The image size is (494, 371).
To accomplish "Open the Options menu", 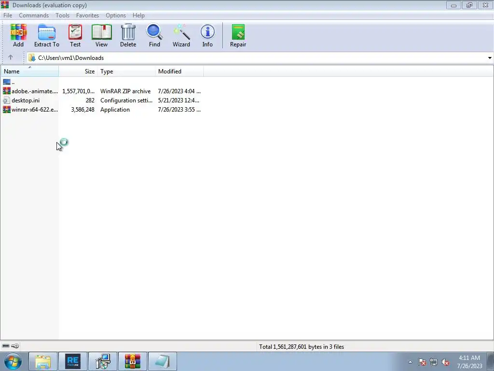I will [x=116, y=15].
